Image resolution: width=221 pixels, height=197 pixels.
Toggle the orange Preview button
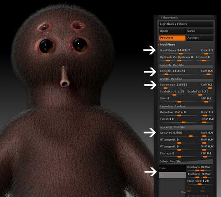pyautogui.click(x=172, y=38)
